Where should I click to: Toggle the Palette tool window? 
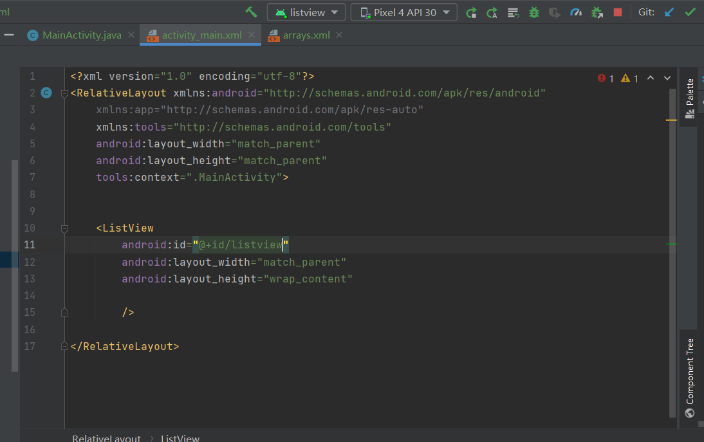click(x=690, y=98)
